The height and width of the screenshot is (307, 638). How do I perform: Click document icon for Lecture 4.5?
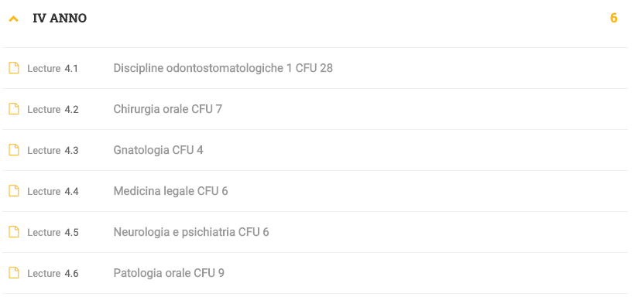pos(14,232)
